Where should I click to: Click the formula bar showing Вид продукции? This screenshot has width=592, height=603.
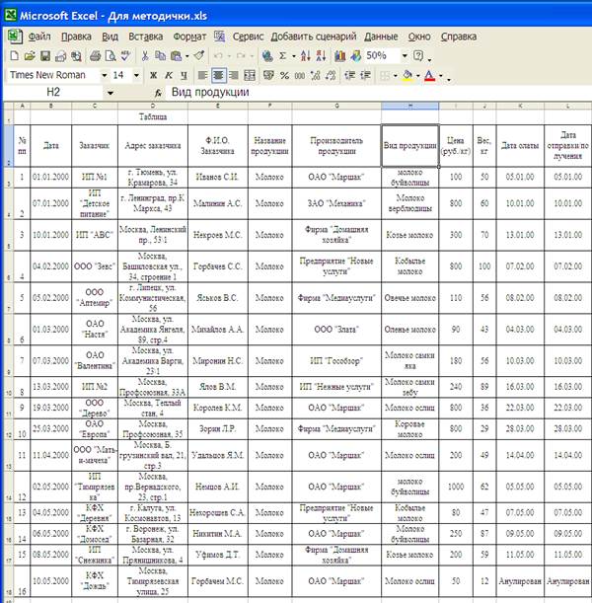pyautogui.click(x=379, y=93)
